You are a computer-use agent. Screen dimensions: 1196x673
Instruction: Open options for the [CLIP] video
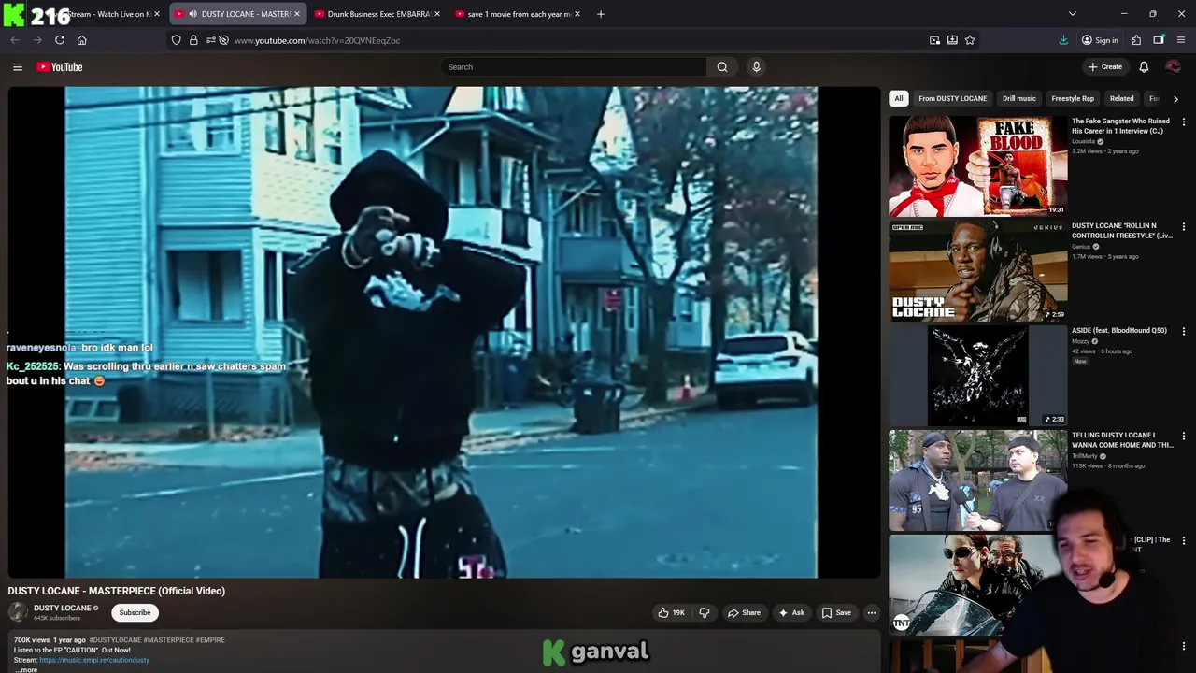[x=1183, y=540]
